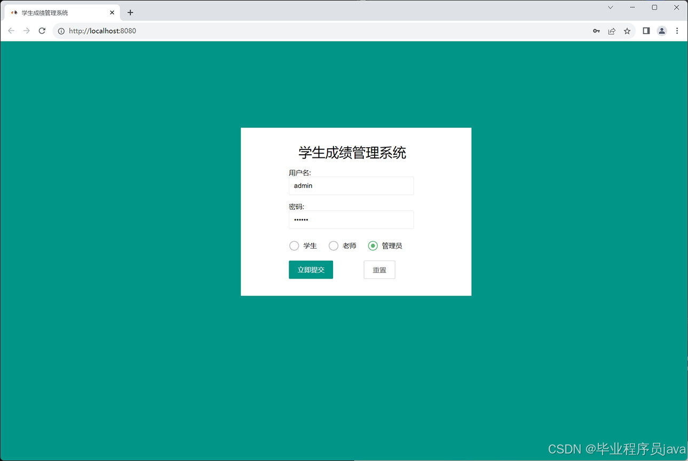This screenshot has height=461, width=688.
Task: Maximize the browser window
Action: (654, 7)
